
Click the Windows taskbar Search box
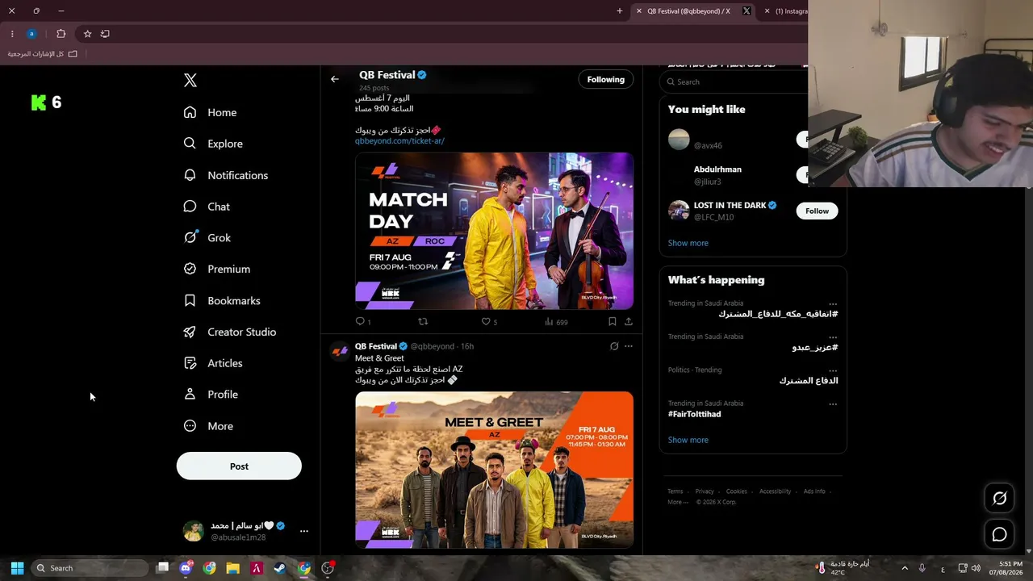coord(90,568)
